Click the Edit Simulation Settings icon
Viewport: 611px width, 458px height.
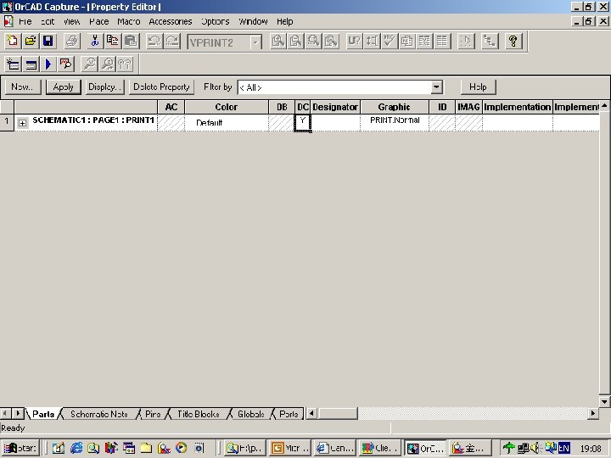point(31,64)
